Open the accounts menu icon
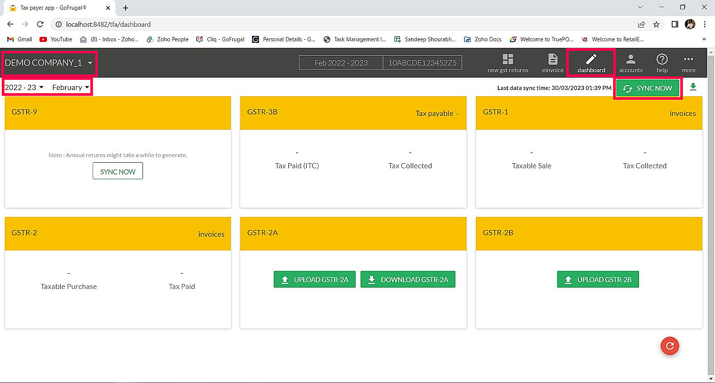 (x=631, y=59)
